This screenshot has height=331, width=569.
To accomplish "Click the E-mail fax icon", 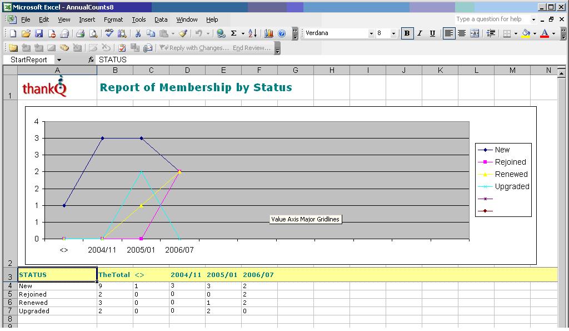I will click(64, 33).
